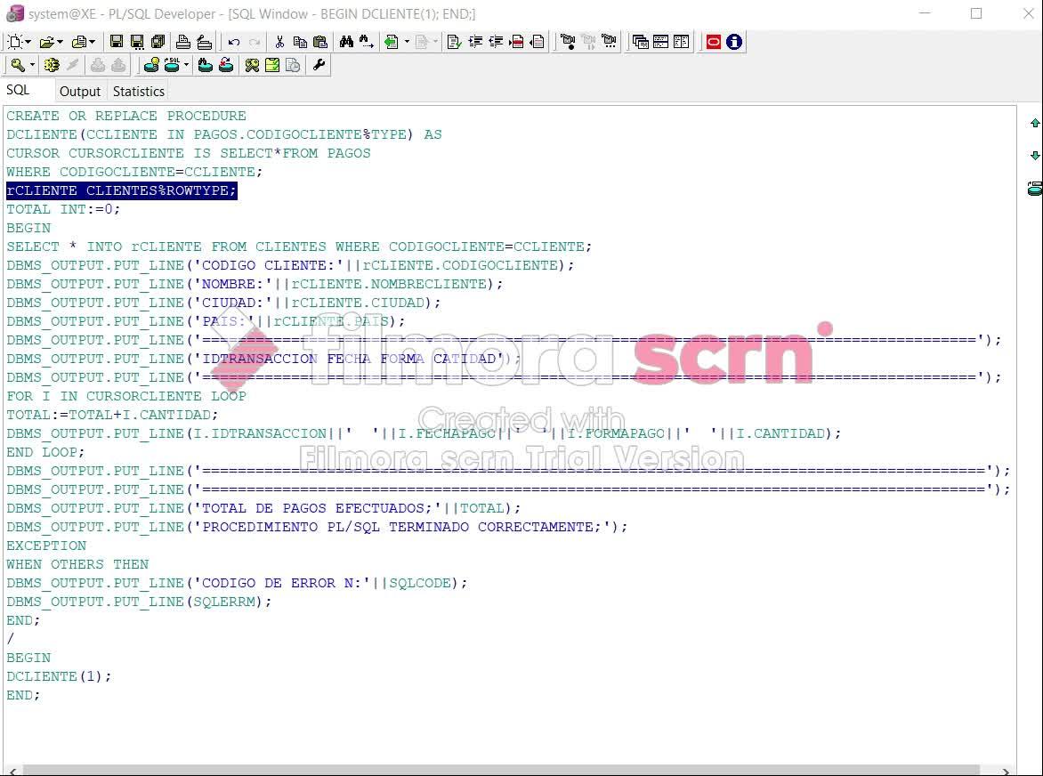Expand the Open file dropdown arrow

60,42
